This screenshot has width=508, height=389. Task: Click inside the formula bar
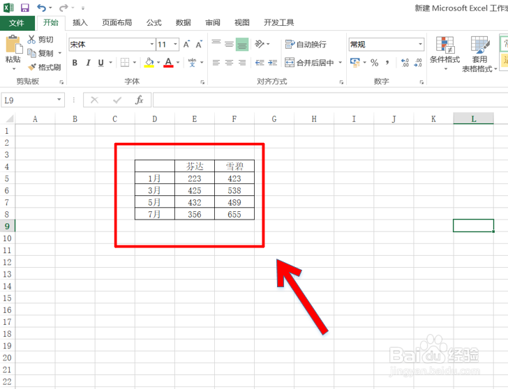click(x=331, y=100)
